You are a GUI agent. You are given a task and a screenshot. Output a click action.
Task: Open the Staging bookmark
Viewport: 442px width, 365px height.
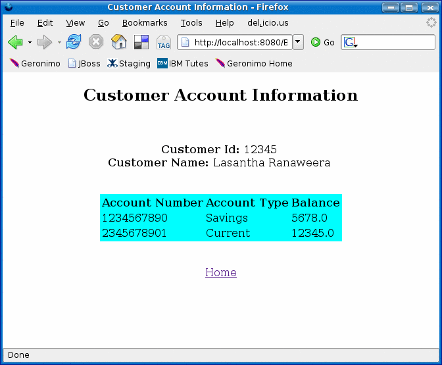129,63
